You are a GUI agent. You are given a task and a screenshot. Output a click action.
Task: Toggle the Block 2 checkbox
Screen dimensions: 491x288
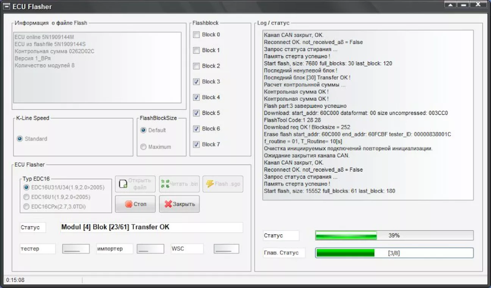pos(196,66)
